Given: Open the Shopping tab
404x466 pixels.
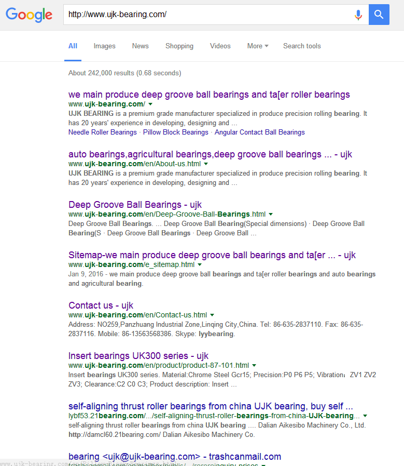Looking at the screenshot, I should pos(179,46).
